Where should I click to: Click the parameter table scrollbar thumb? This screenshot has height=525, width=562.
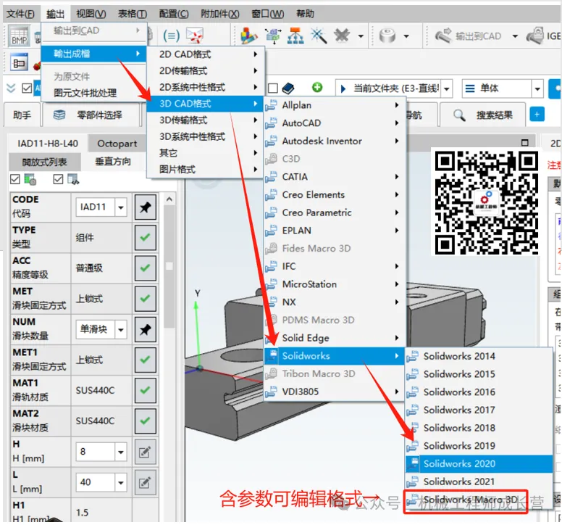169,266
